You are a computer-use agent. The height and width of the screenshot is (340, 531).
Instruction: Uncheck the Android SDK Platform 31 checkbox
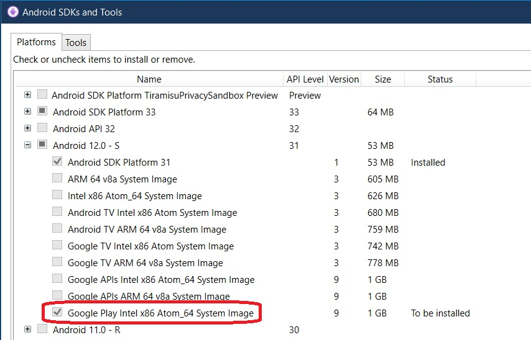[x=57, y=161]
